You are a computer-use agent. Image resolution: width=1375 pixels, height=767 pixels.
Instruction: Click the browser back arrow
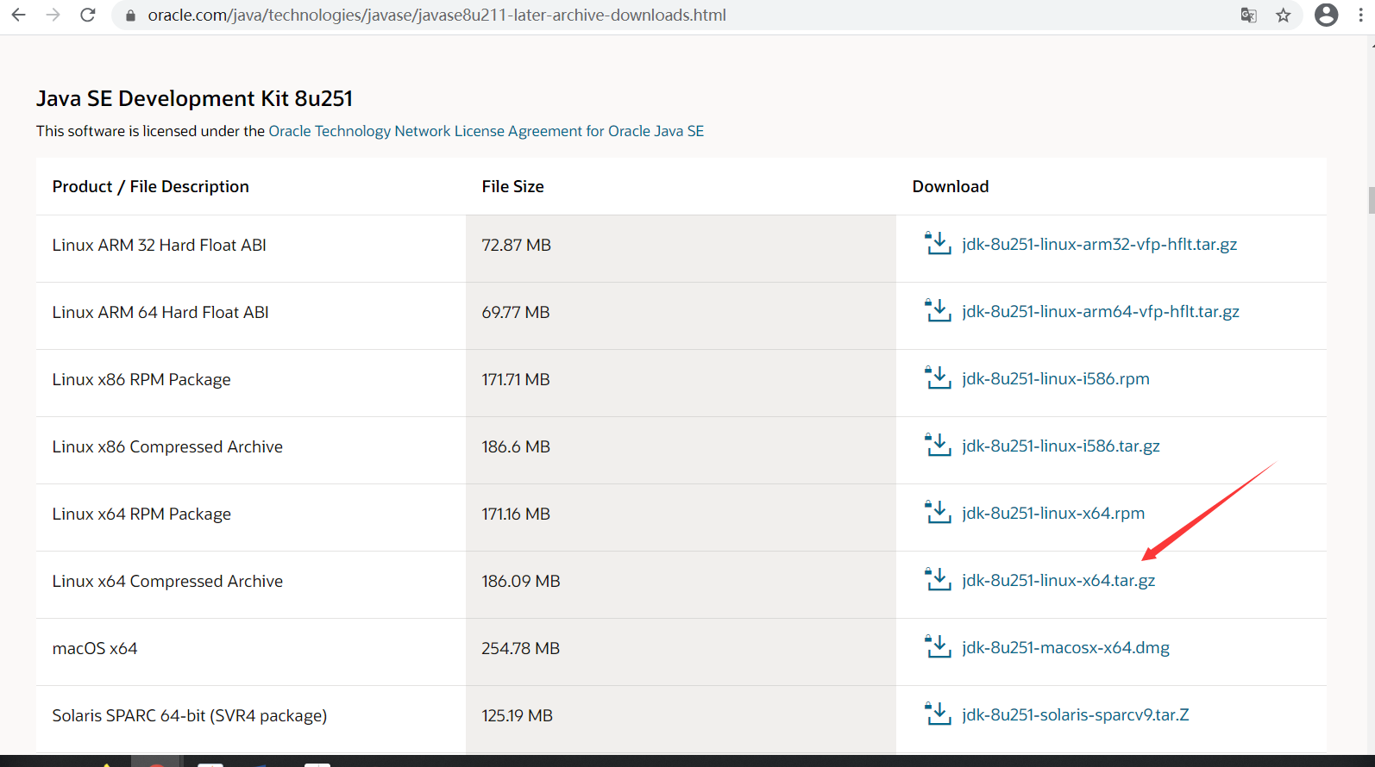coord(18,16)
